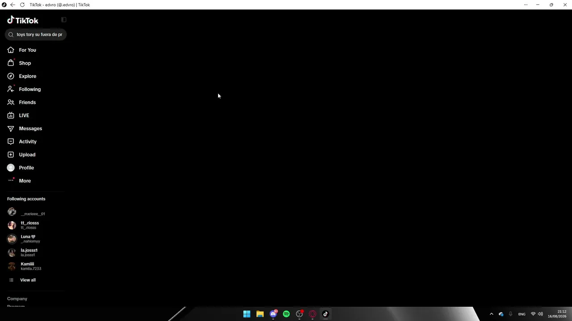This screenshot has width=572, height=321.
Task: Expand the More menu
Action: [25, 181]
